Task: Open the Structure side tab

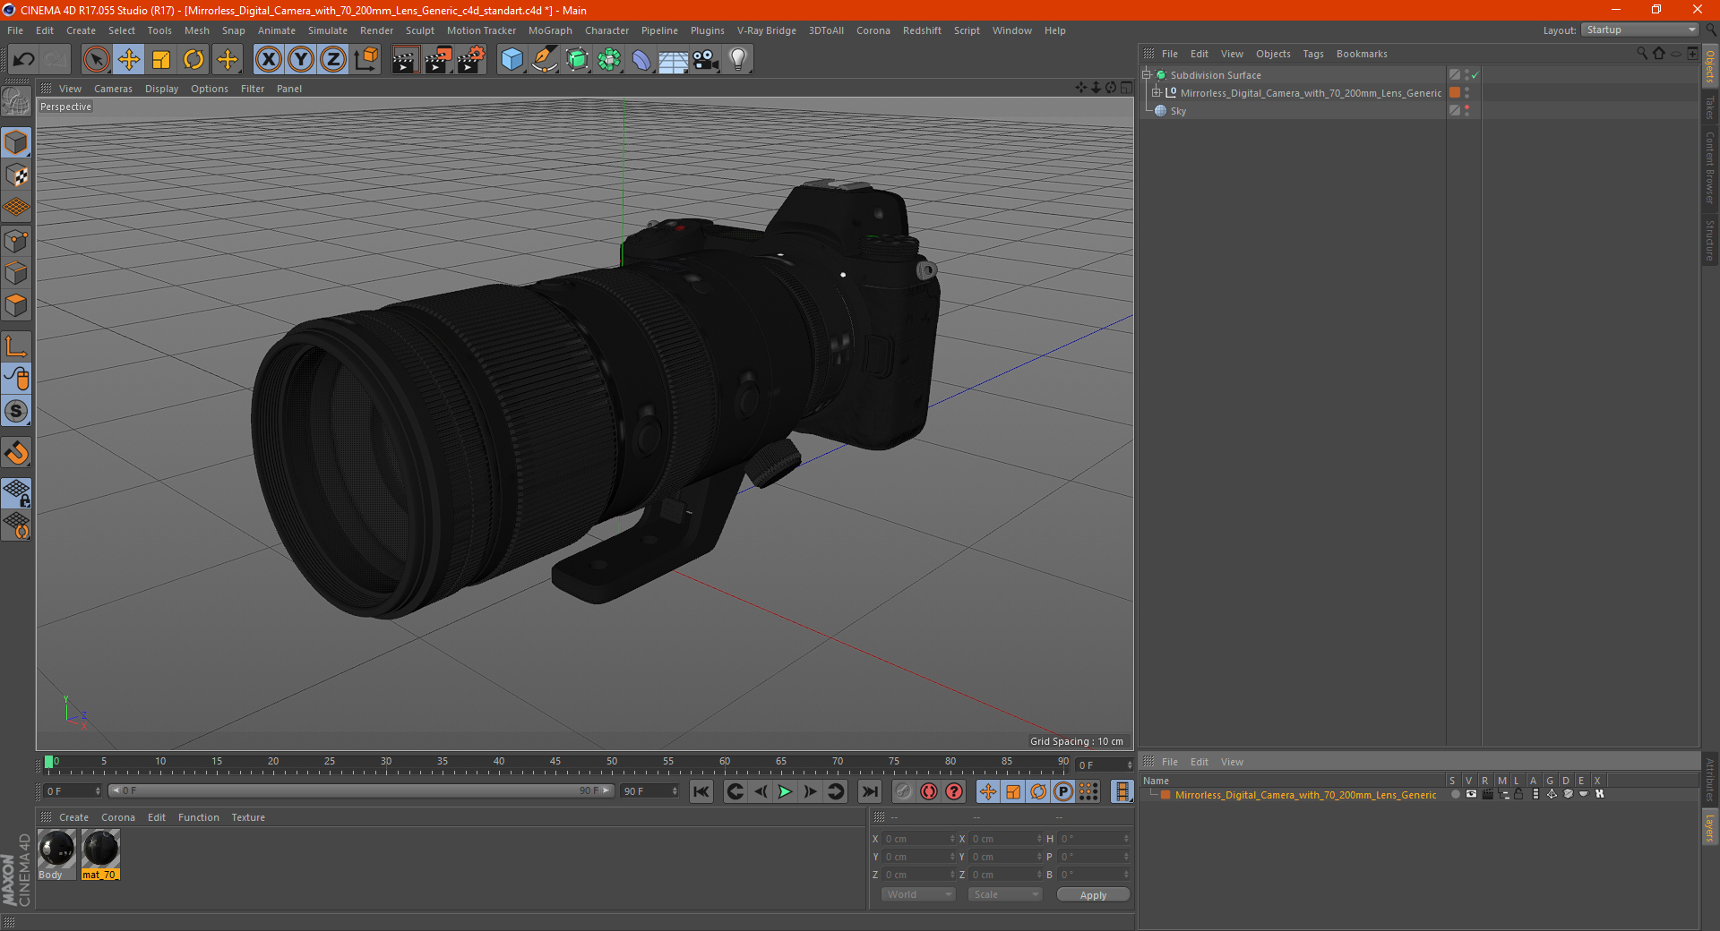Action: tap(1710, 240)
